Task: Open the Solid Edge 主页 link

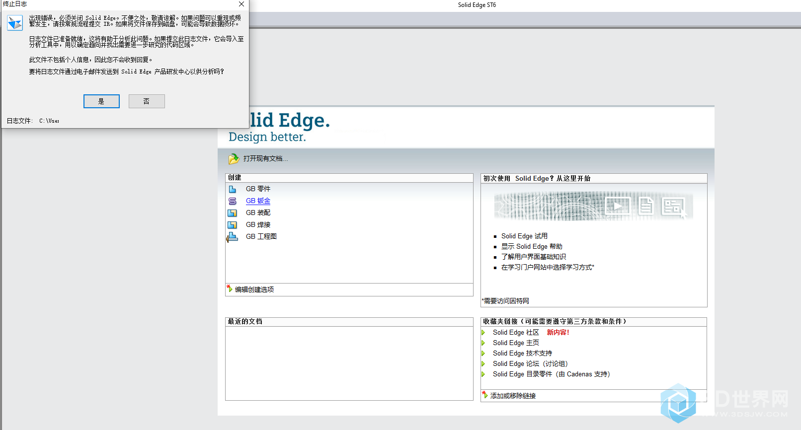Action: (x=516, y=343)
